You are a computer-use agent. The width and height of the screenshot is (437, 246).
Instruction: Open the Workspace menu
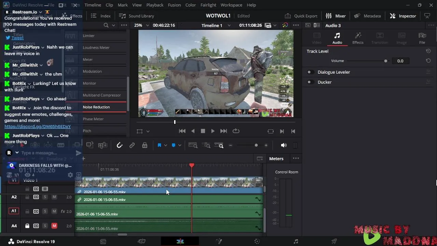click(x=231, y=5)
